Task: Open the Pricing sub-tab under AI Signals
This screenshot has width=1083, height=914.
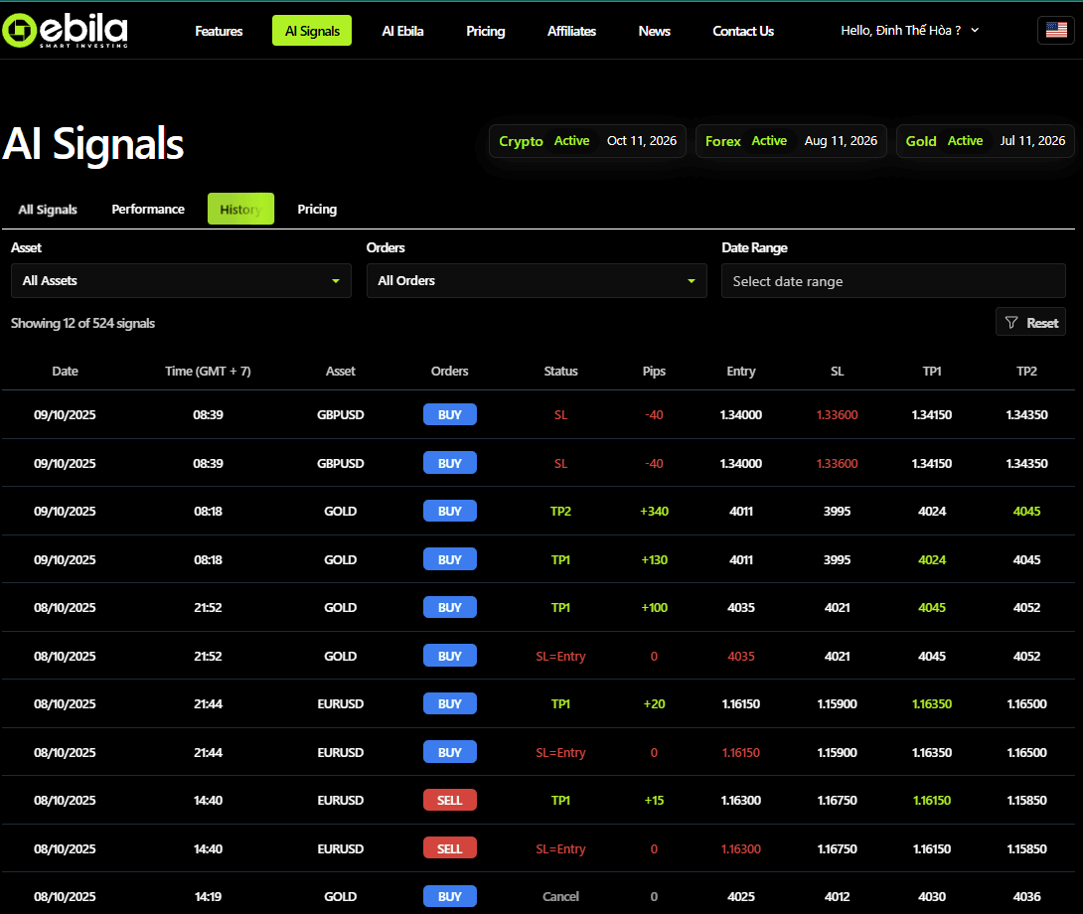Action: coord(317,210)
